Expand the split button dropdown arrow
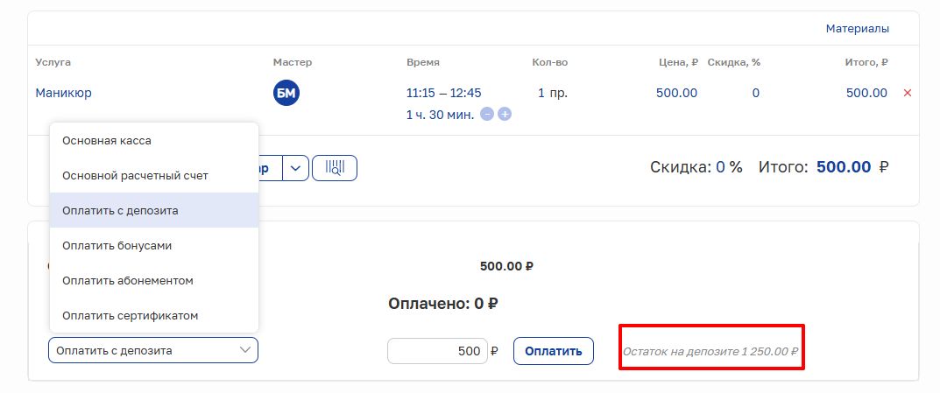The height and width of the screenshot is (393, 940). click(296, 168)
